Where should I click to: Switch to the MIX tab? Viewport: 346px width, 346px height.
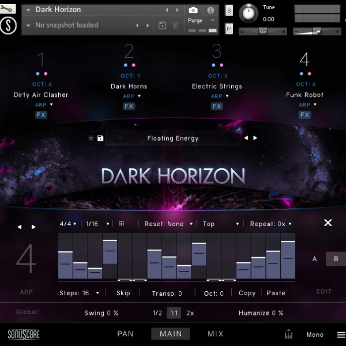[216, 334]
